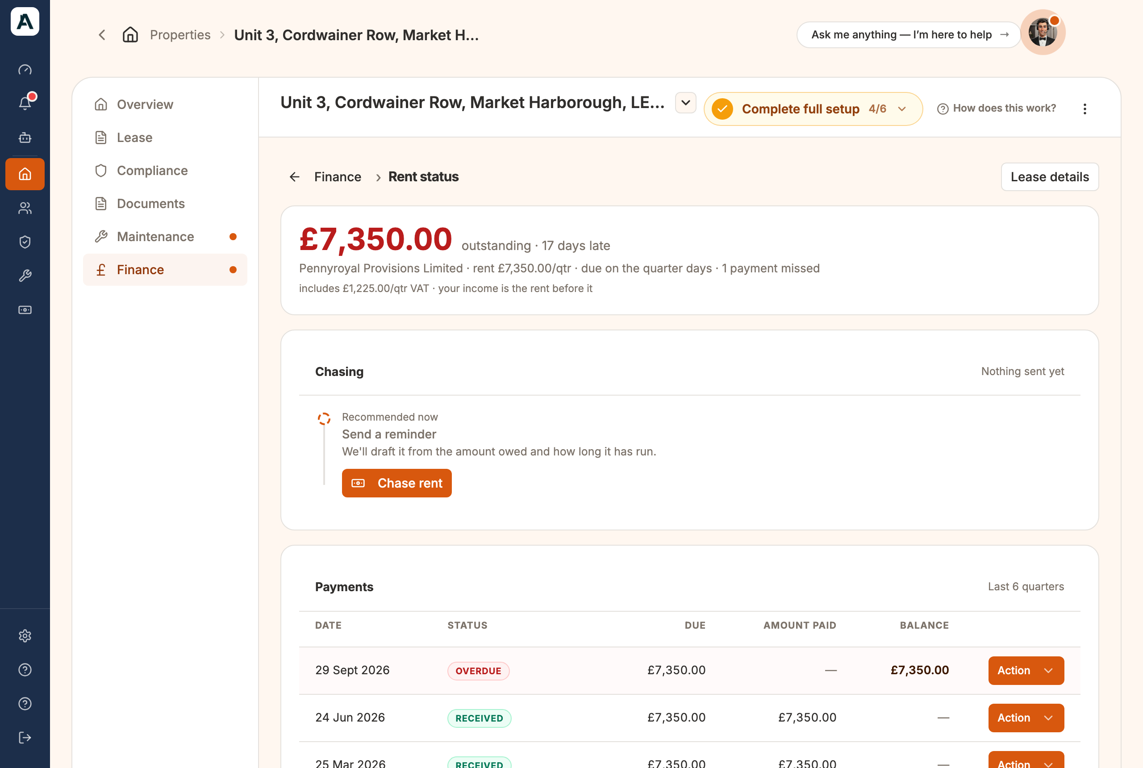Image resolution: width=1143 pixels, height=768 pixels.
Task: Click the log out icon in sidebar
Action: point(25,738)
